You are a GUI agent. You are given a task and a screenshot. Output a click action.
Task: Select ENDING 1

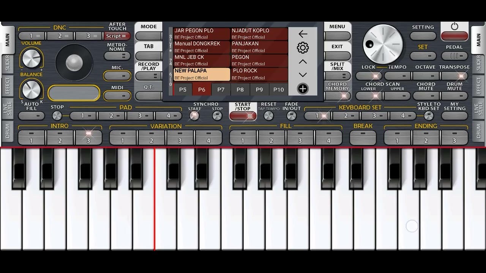(397, 137)
